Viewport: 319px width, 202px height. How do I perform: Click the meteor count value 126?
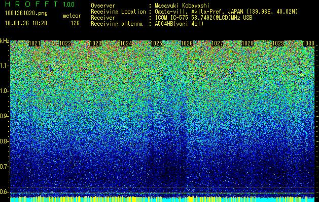pos(75,23)
